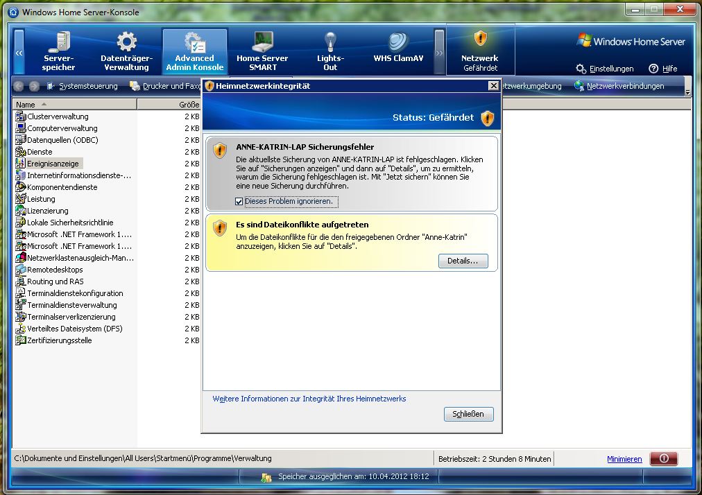Click the storage balanced status icon
The height and width of the screenshot is (495, 702).
(266, 477)
